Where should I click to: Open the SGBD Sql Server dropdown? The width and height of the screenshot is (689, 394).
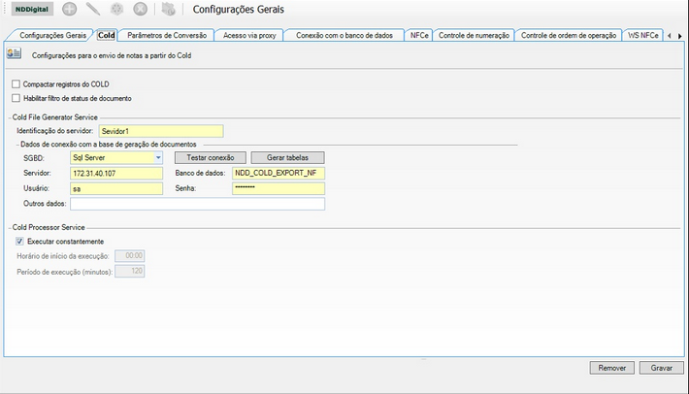pos(158,157)
